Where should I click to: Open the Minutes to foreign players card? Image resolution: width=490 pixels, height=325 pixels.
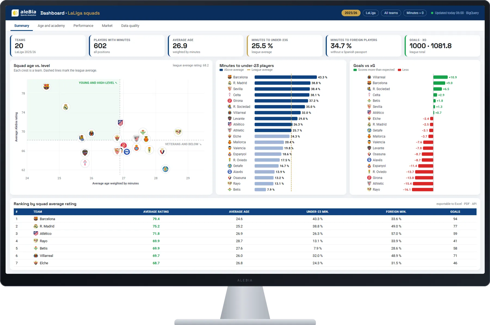(363, 46)
